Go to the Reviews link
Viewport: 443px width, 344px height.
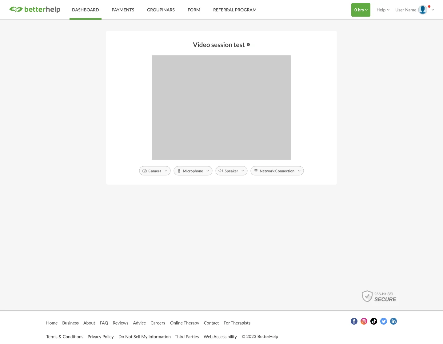[121, 323]
